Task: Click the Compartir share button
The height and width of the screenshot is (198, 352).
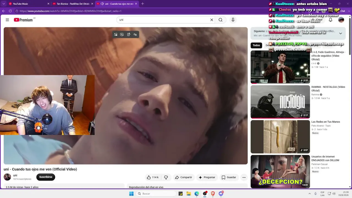Action: (183, 177)
